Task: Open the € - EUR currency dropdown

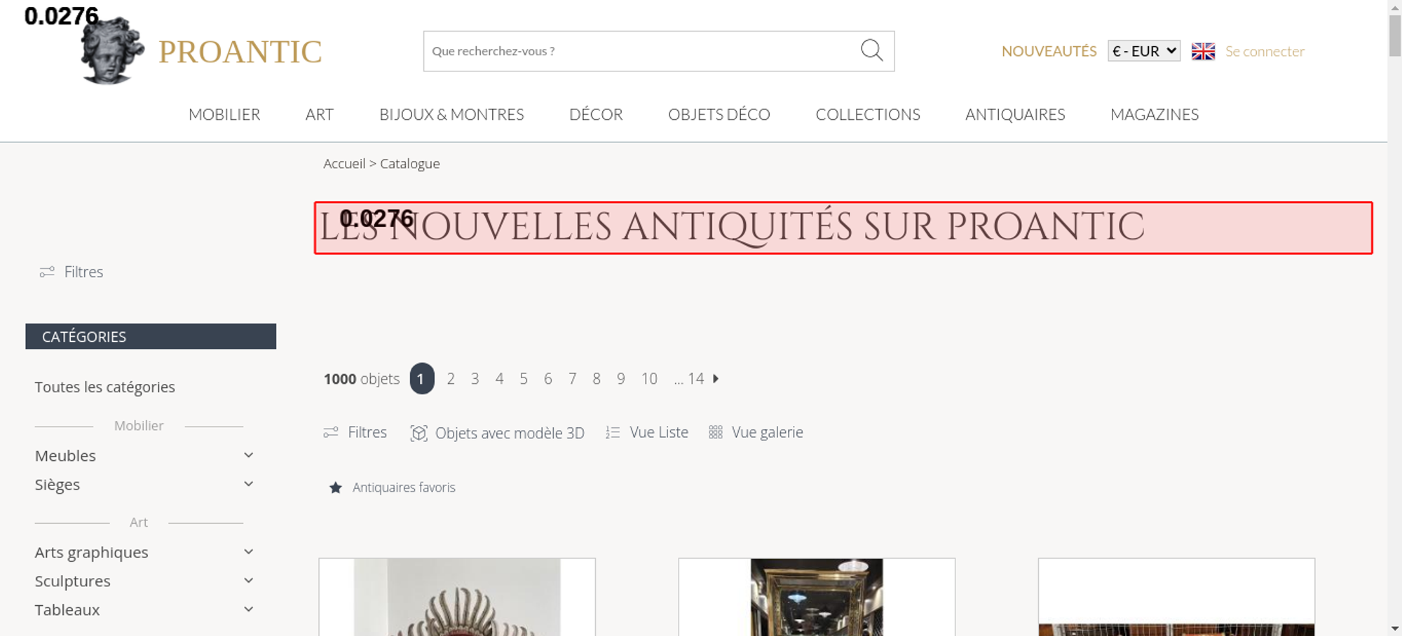Action: (x=1144, y=51)
